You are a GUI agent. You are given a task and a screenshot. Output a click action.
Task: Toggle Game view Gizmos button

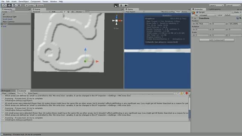click(x=185, y=12)
